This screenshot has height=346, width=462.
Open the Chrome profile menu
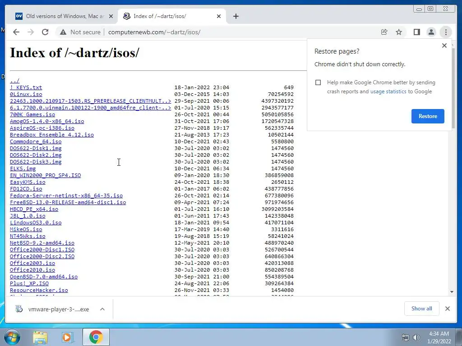[x=431, y=32]
